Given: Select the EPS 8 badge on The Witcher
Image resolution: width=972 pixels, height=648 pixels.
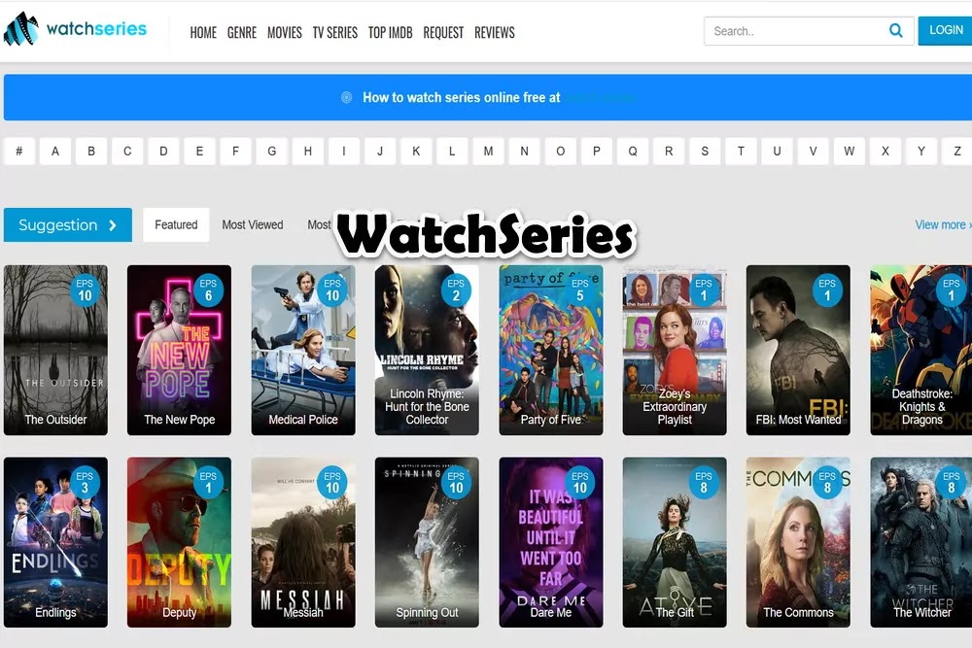Looking at the screenshot, I should pyautogui.click(x=951, y=482).
